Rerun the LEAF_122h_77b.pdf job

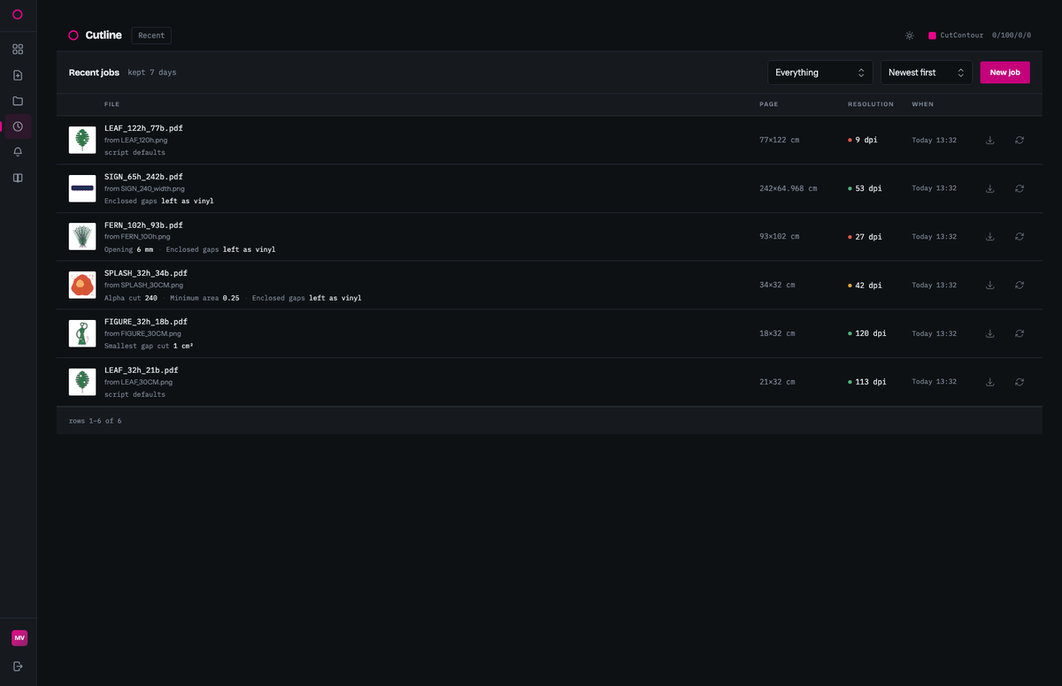[1020, 140]
